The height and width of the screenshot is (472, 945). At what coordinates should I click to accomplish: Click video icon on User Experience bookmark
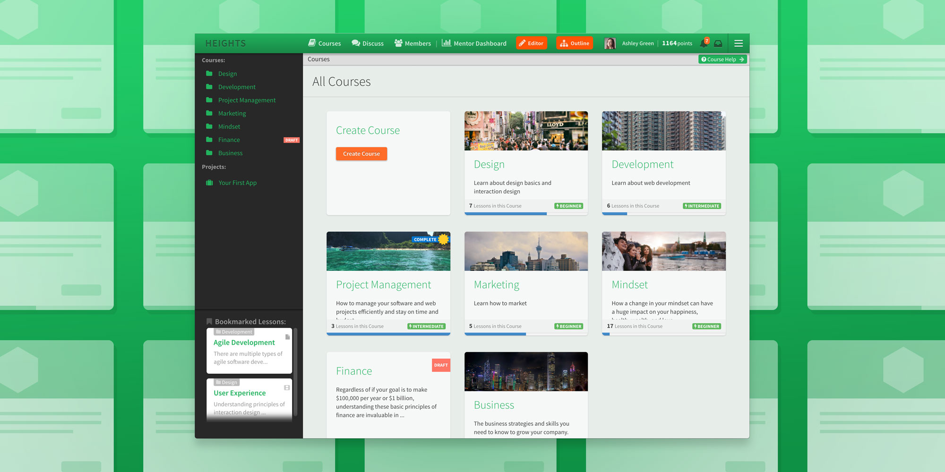[x=287, y=388]
